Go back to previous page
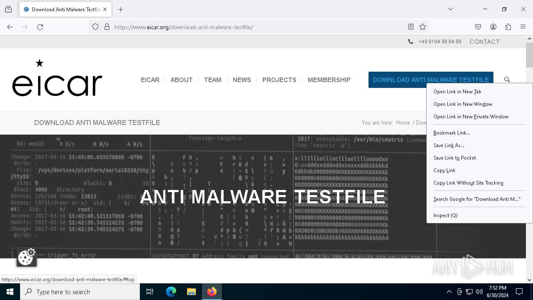Screen dimensions: 533x300 [x=10, y=27]
